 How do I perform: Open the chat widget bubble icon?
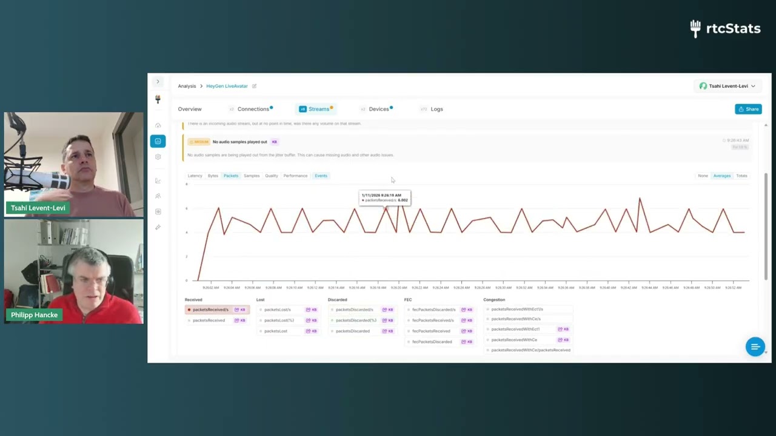point(755,347)
